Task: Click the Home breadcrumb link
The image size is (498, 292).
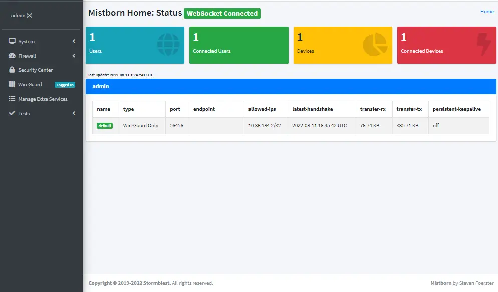Action: coord(487,11)
